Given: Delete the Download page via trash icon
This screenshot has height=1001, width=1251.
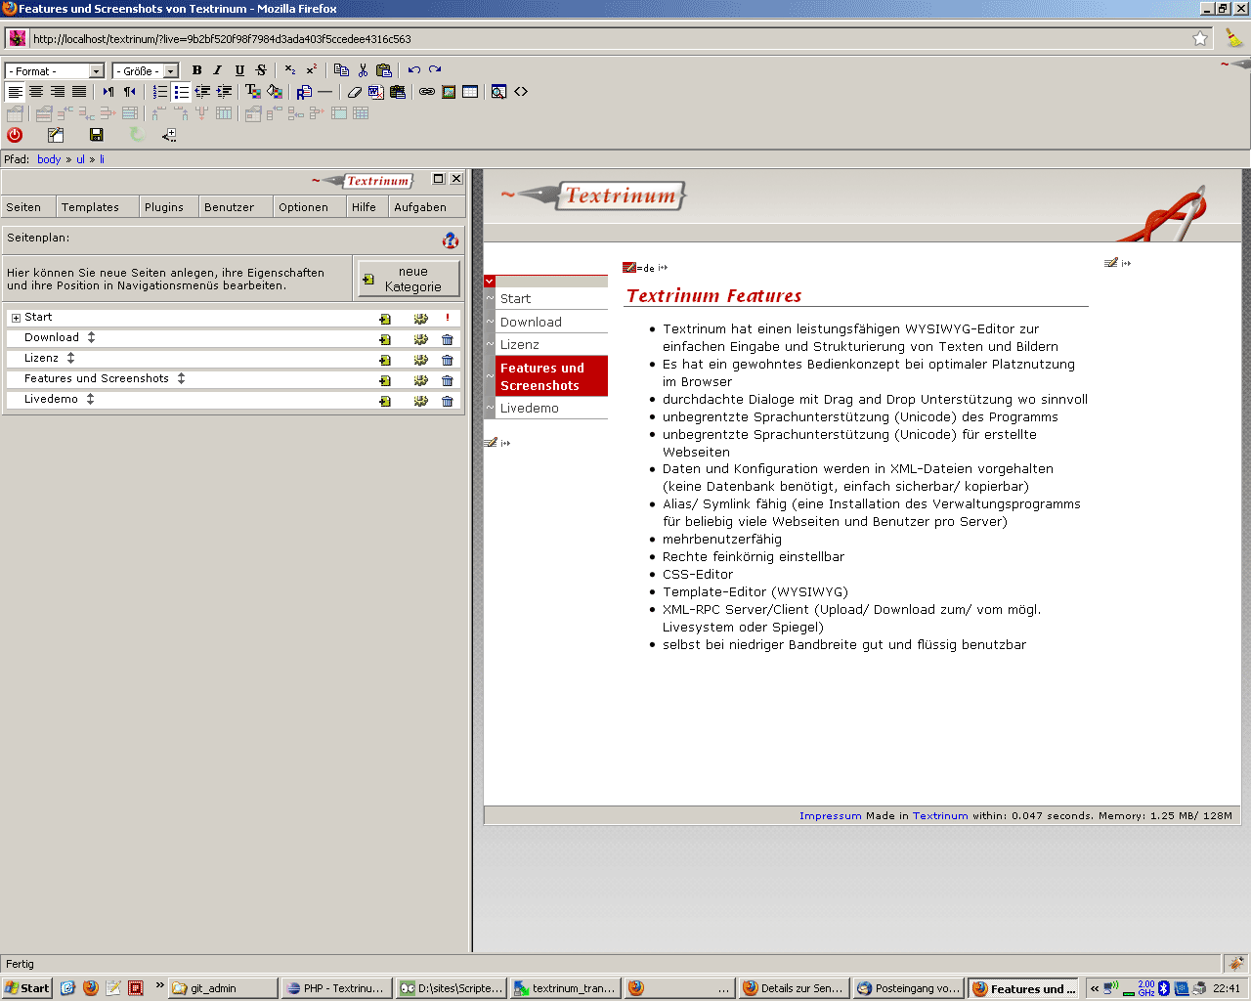Looking at the screenshot, I should 448,339.
